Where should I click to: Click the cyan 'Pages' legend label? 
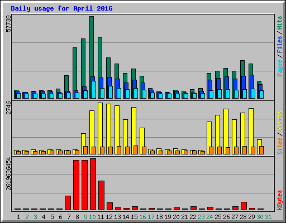click(280, 68)
